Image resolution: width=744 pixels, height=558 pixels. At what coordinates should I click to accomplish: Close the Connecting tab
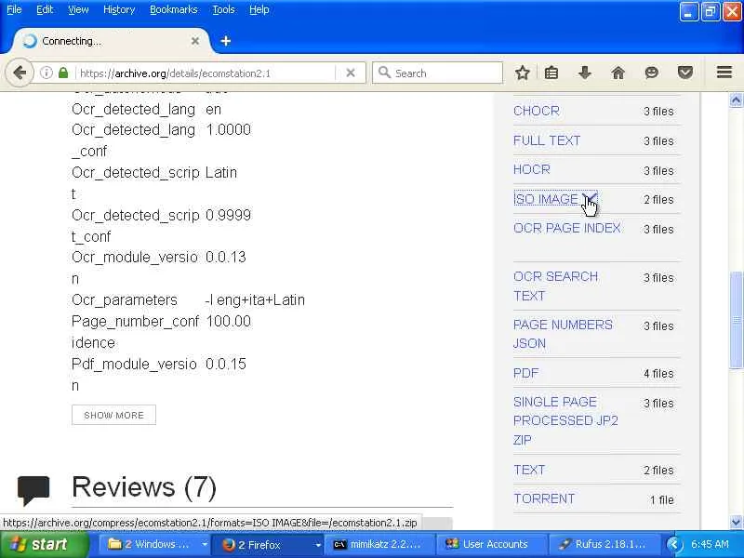195,41
